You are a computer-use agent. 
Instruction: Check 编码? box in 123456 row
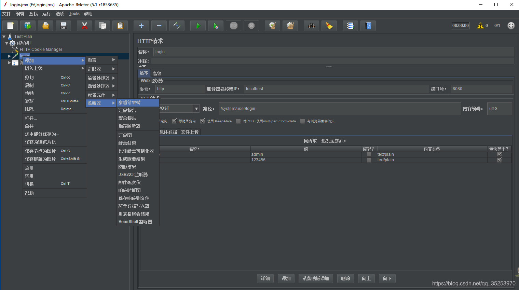369,160
